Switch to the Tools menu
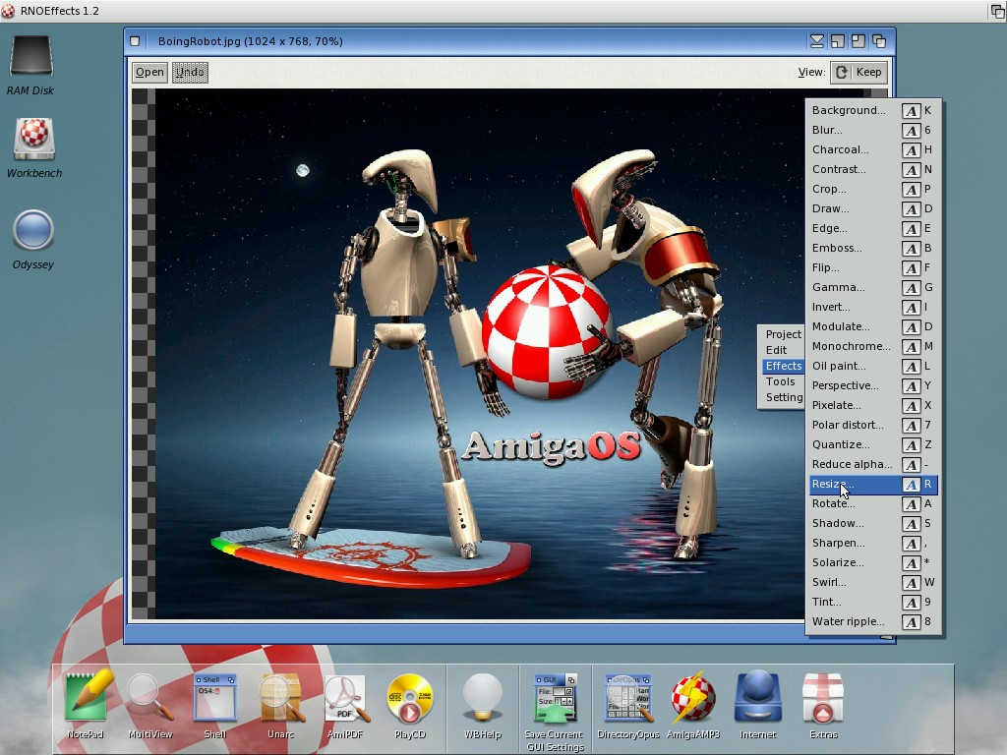The height and width of the screenshot is (755, 1007). (780, 381)
